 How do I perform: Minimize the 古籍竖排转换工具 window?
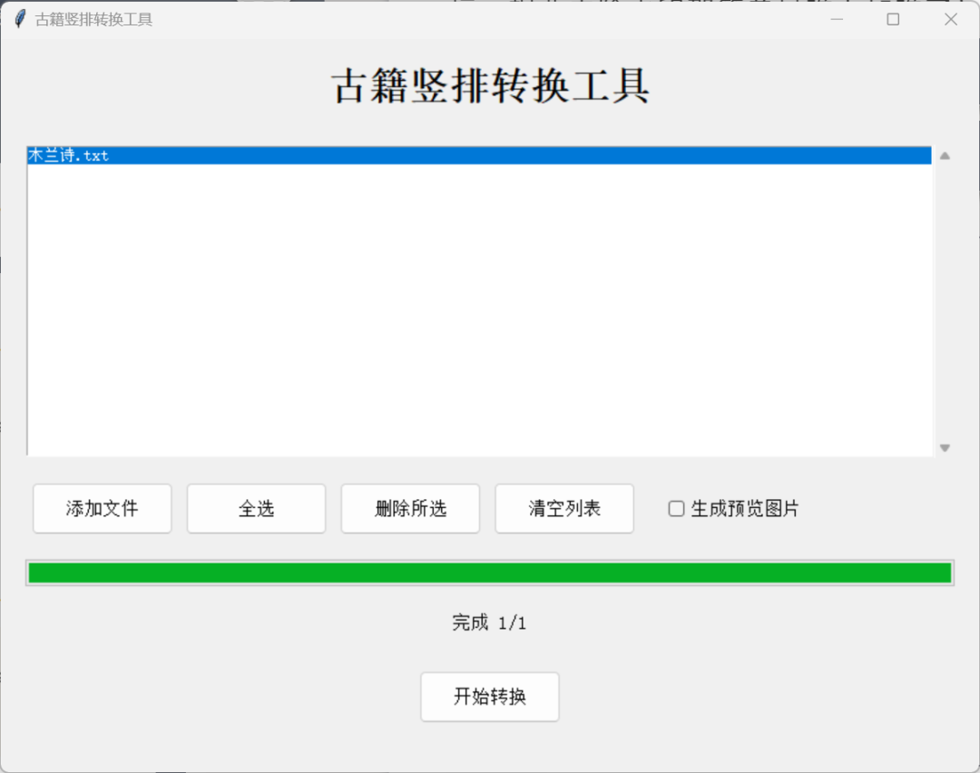point(836,18)
